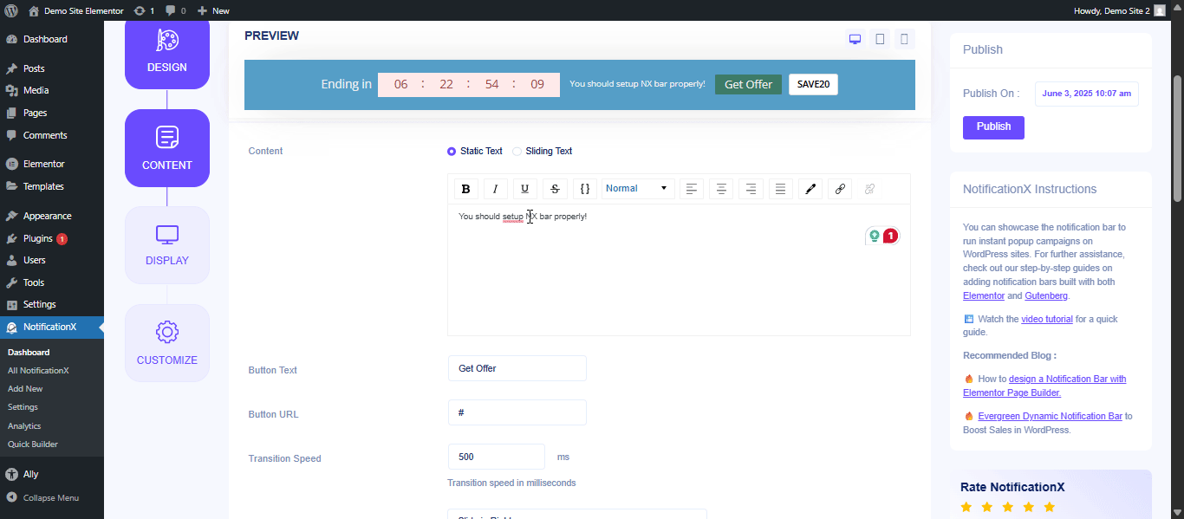This screenshot has width=1184, height=519.
Task: Open comments bubble in admin bar
Action: pyautogui.click(x=175, y=10)
